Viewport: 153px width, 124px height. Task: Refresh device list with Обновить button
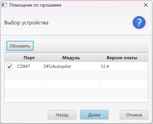20,46
